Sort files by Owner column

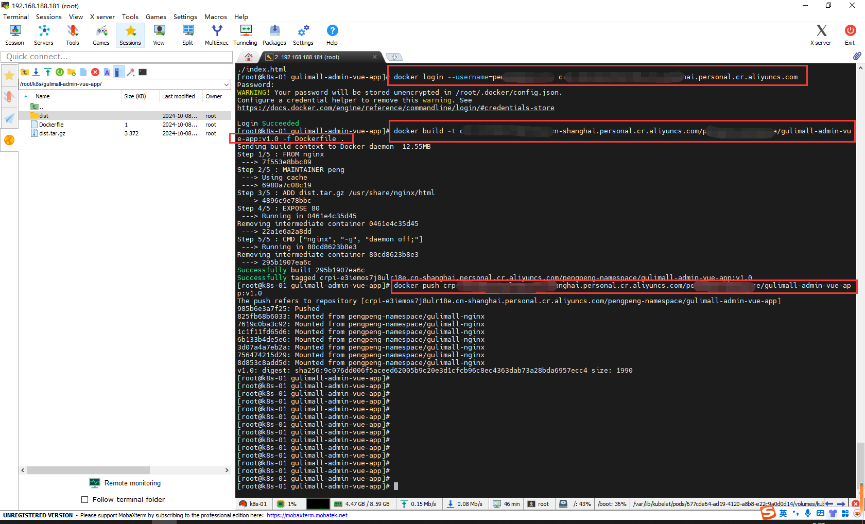[214, 96]
